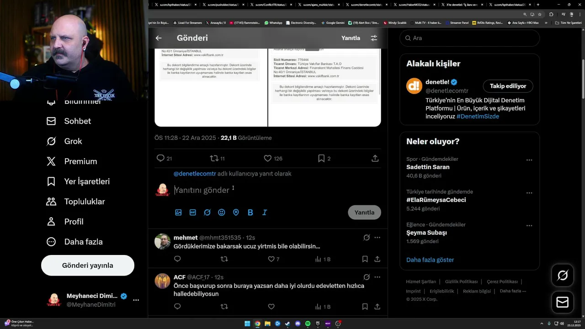Open Discord from the taskbar
The height and width of the screenshot is (329, 585).
[298, 324]
